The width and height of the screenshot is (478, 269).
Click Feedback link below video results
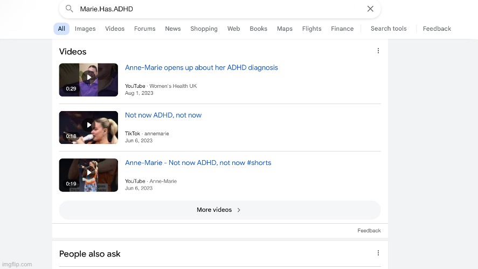click(x=369, y=231)
